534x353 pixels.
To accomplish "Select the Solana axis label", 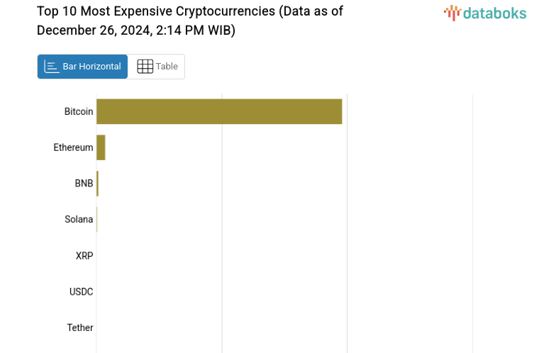I will click(x=79, y=220).
